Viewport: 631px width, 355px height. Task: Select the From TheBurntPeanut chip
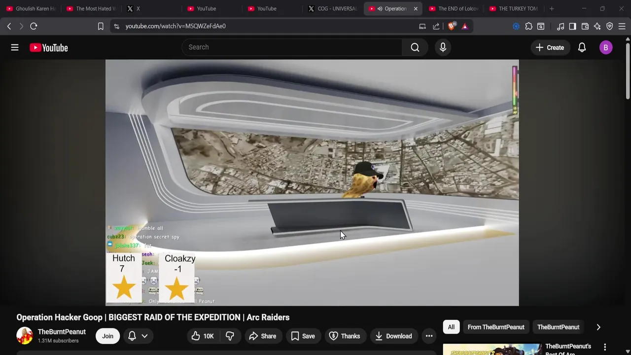coord(496,327)
